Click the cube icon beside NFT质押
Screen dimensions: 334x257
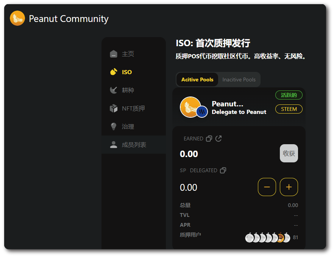(x=114, y=108)
